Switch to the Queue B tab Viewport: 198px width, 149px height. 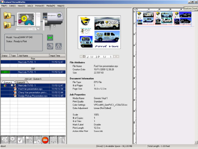21,82
